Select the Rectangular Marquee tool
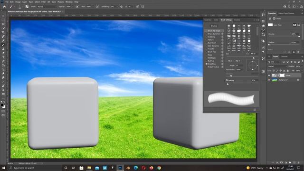The height and width of the screenshot is (171, 304). point(3,20)
